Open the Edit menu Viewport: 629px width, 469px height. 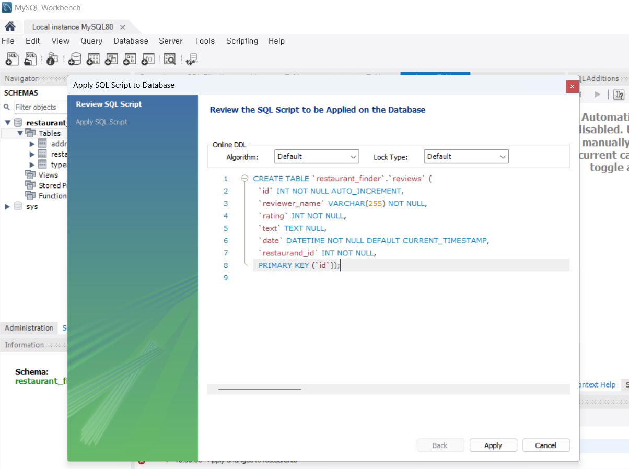pos(33,41)
